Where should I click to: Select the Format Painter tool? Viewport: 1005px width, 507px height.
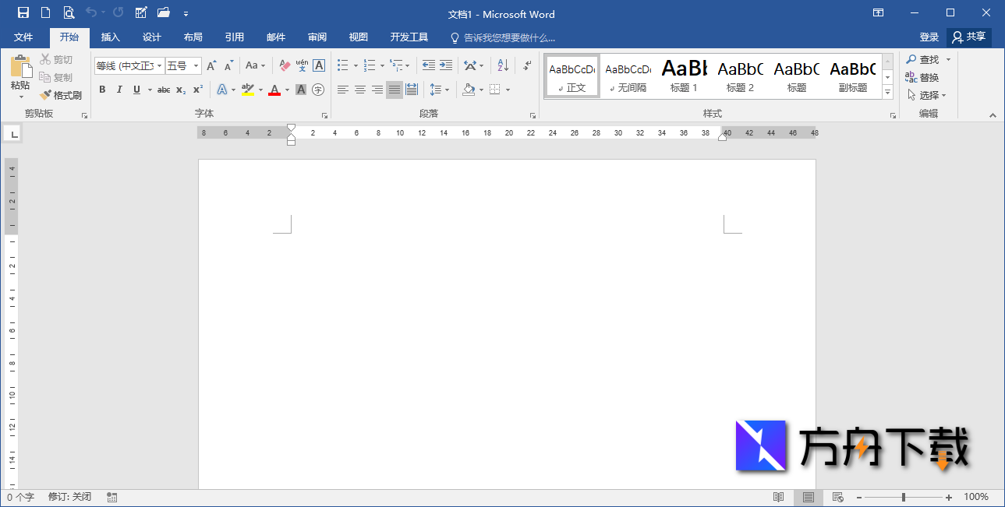[61, 94]
